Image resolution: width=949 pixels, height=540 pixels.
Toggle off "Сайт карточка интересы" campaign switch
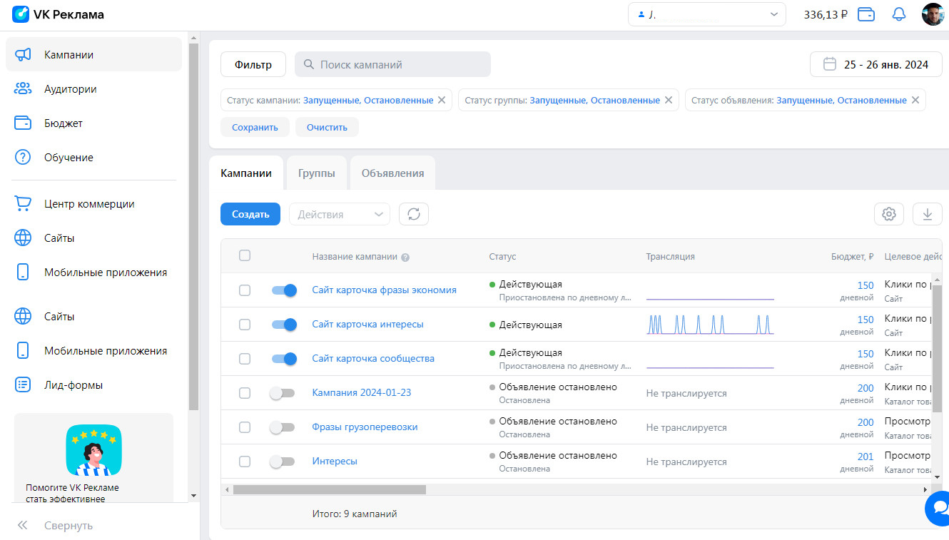click(284, 325)
